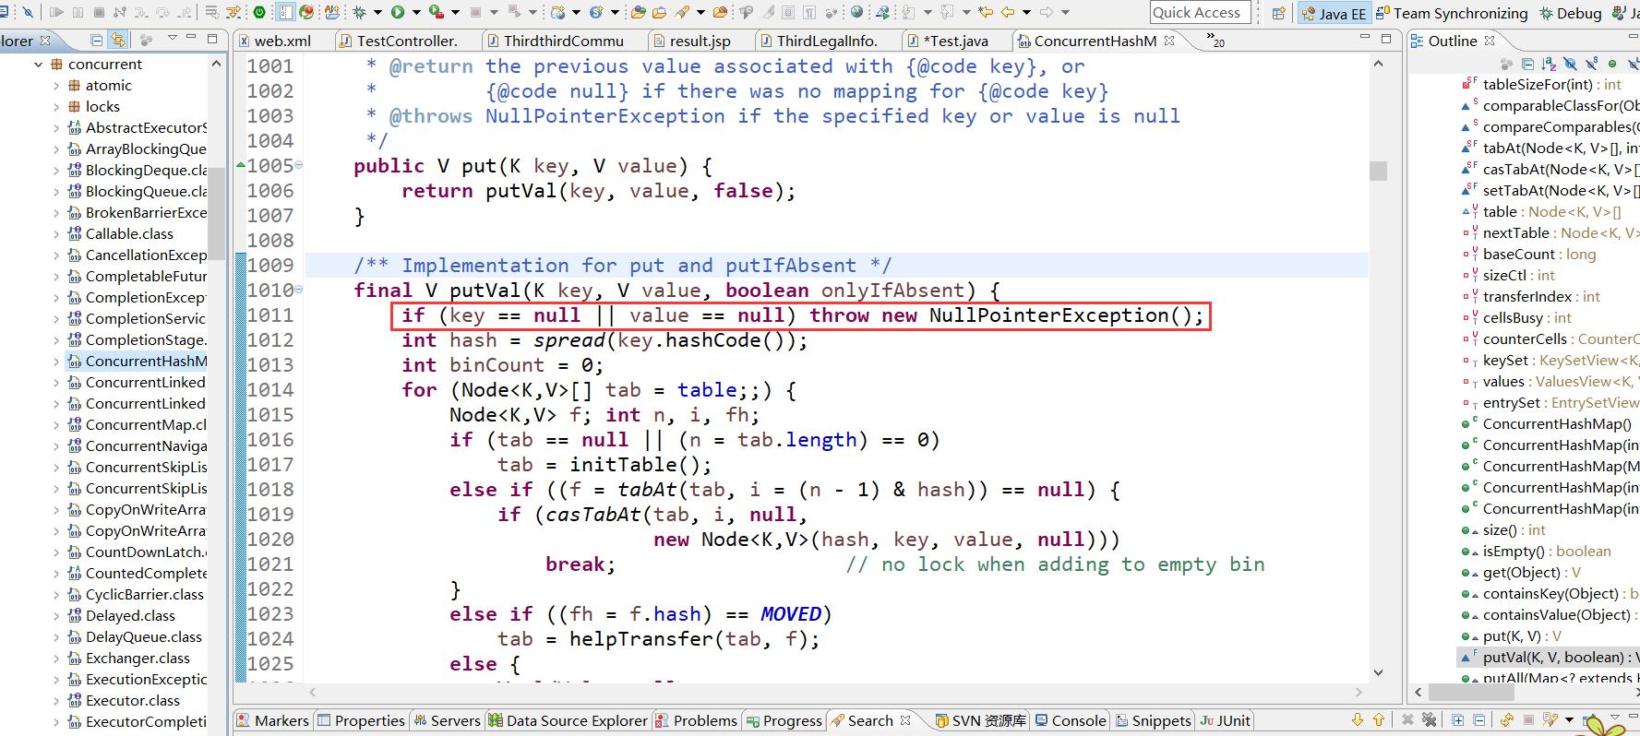Click Run Current Search Again icon
Viewport: 1640px width, 736px height.
point(1507,719)
